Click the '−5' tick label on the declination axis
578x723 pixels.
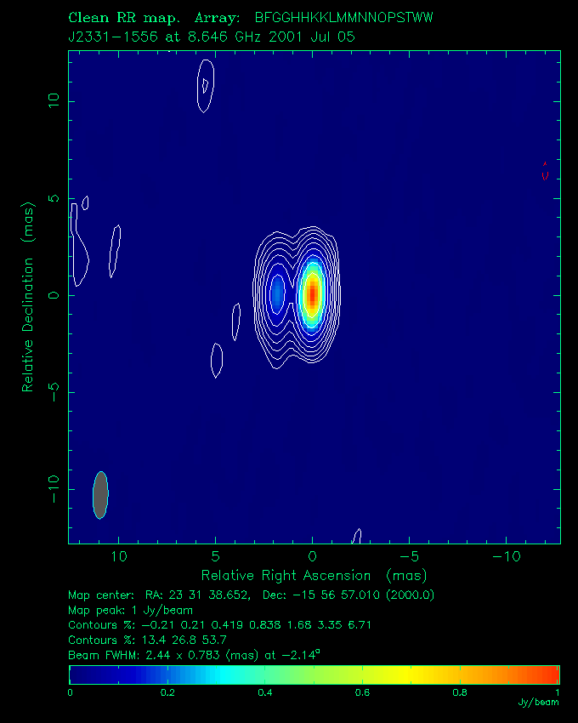click(54, 391)
